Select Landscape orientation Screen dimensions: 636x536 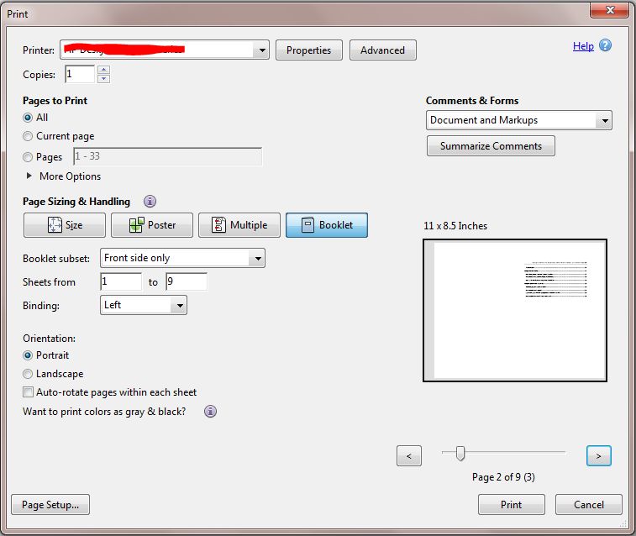pyautogui.click(x=28, y=373)
